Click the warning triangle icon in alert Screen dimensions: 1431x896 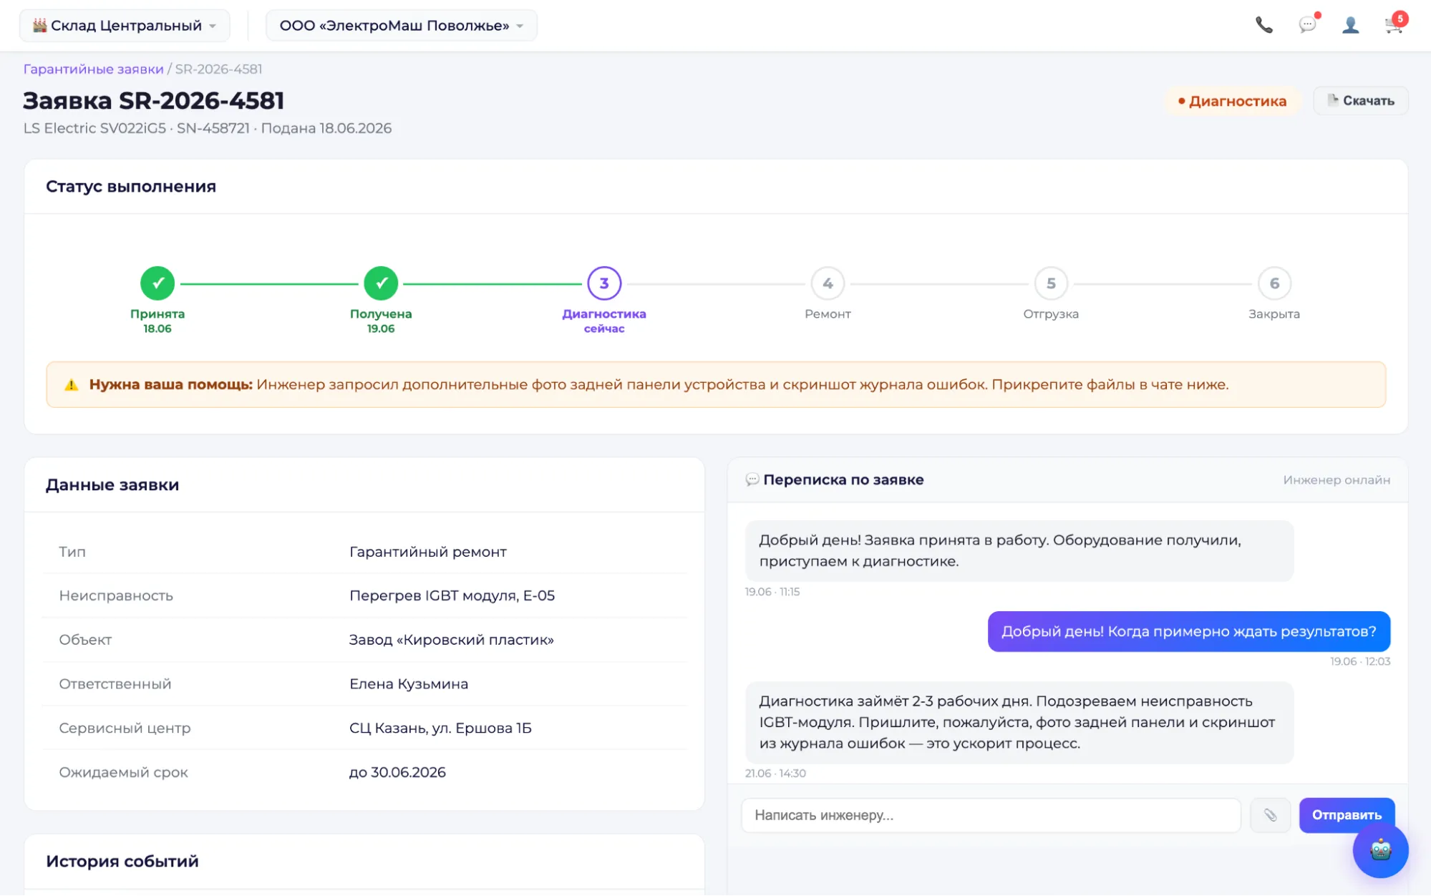click(72, 385)
